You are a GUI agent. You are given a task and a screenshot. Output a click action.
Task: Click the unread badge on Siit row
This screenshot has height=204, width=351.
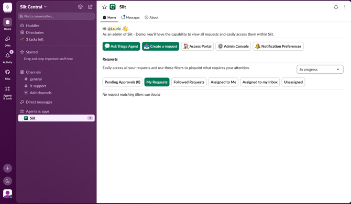coord(90,118)
